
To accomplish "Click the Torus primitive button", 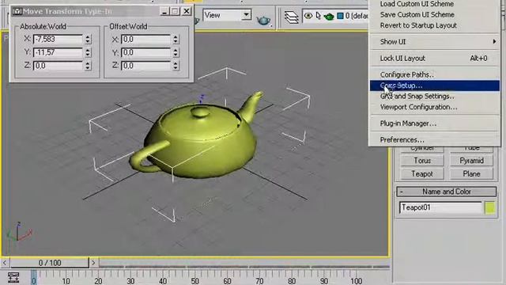I will point(422,161).
